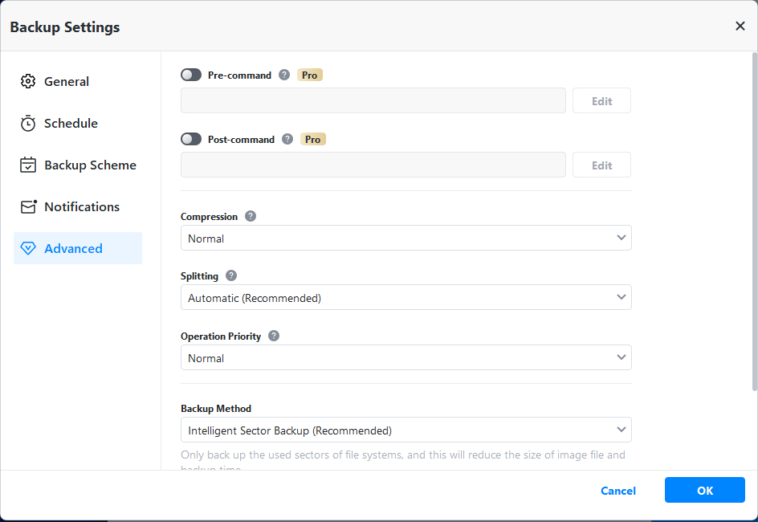Viewport: 758px width, 522px height.
Task: Click help icon beside Operation Priority
Action: [x=274, y=336]
